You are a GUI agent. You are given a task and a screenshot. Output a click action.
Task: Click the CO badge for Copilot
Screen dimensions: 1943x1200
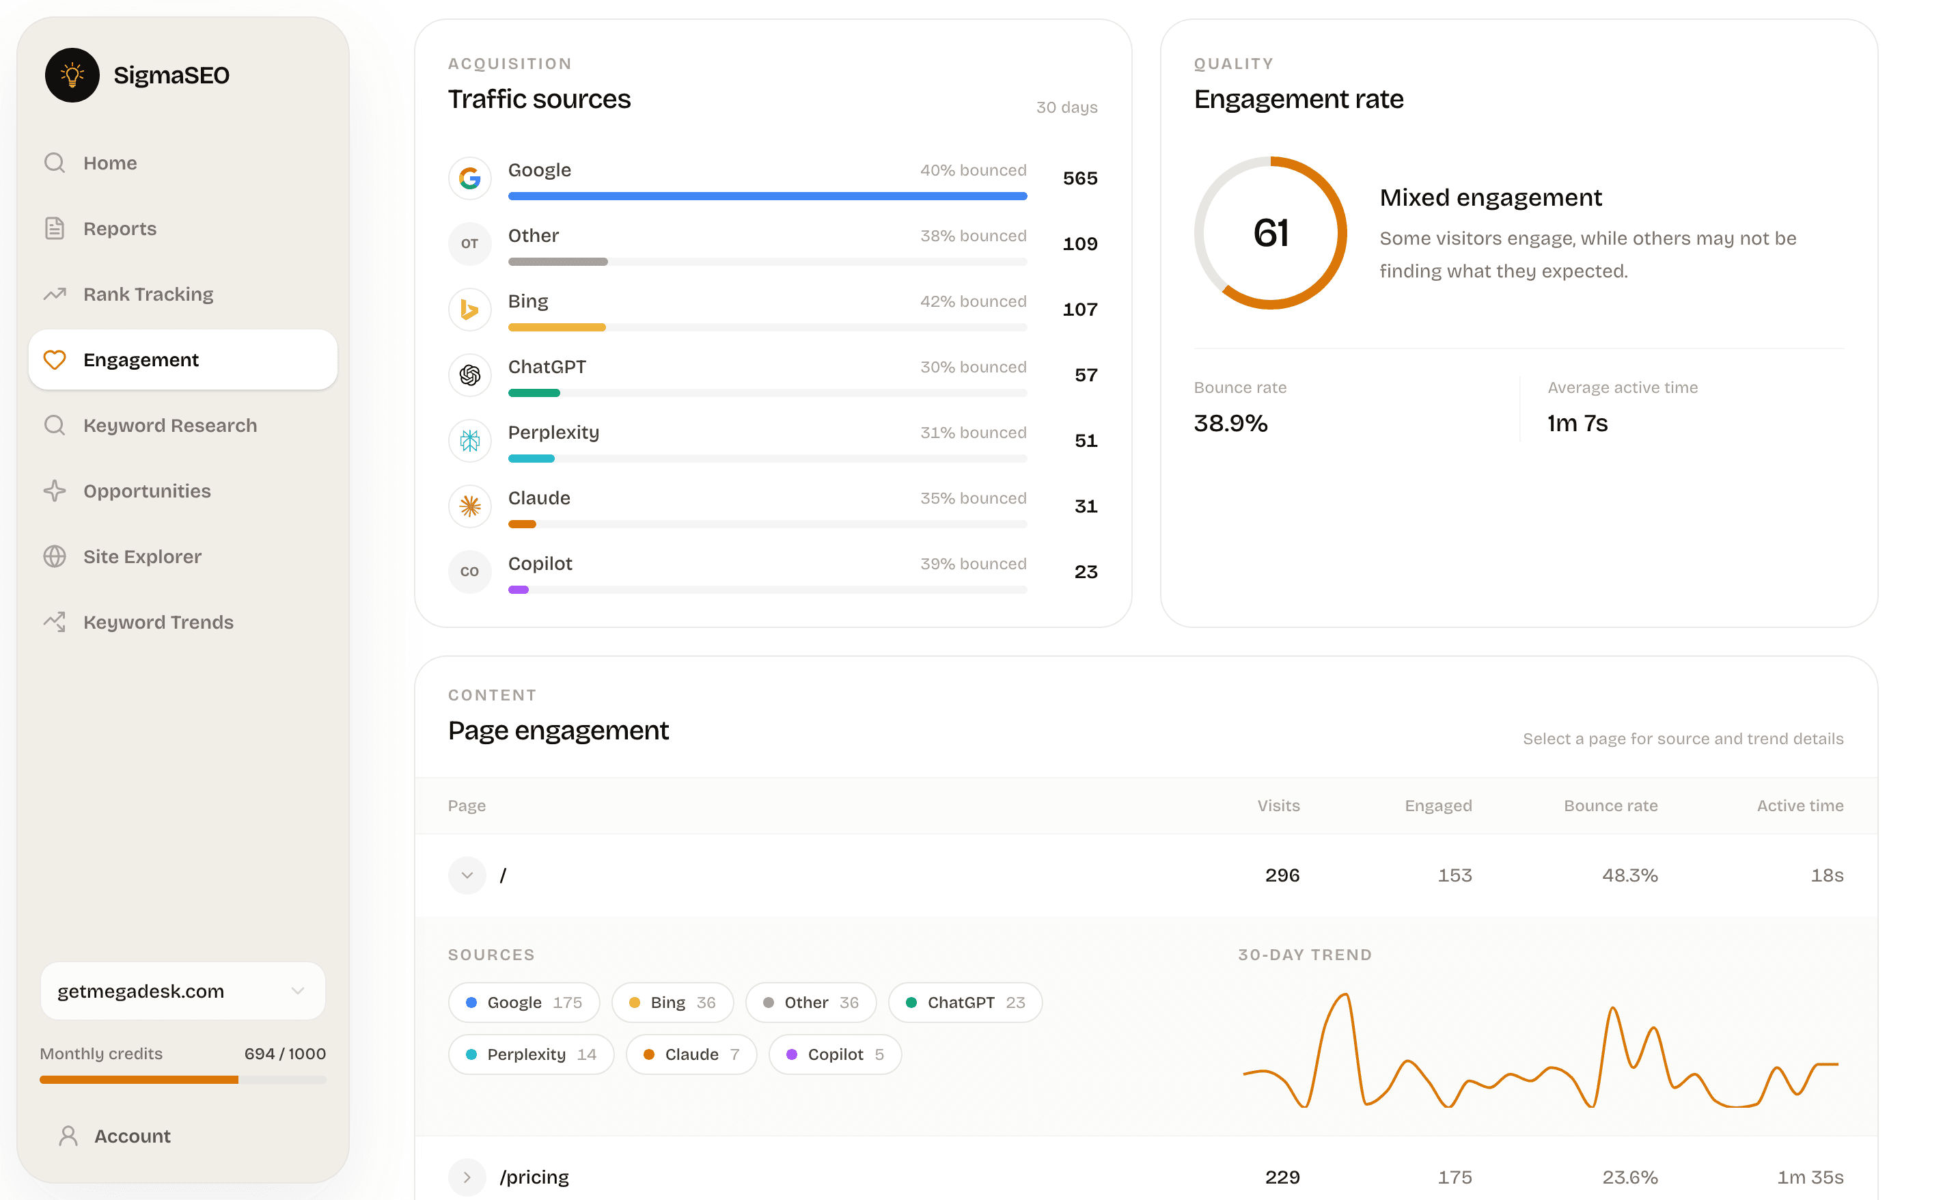[x=469, y=571]
